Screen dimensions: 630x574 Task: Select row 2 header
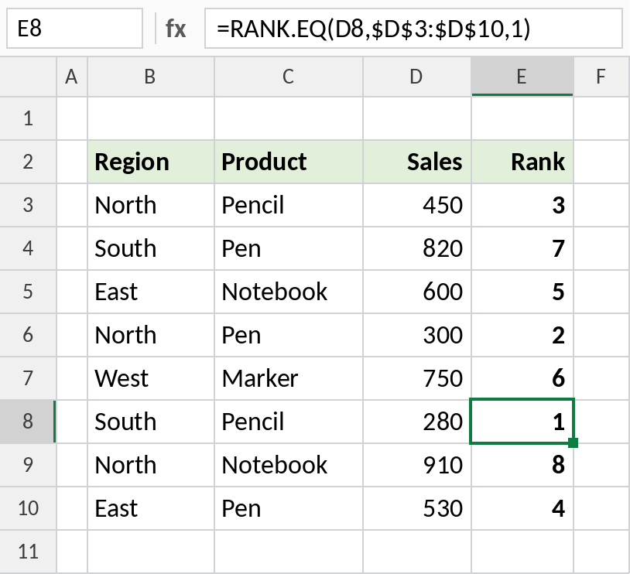coord(28,162)
